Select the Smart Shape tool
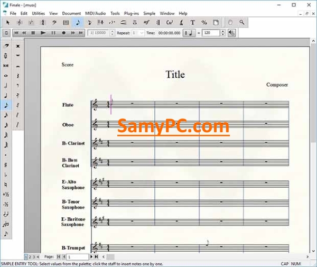Screen dimensions: 317x267 coord(123,22)
